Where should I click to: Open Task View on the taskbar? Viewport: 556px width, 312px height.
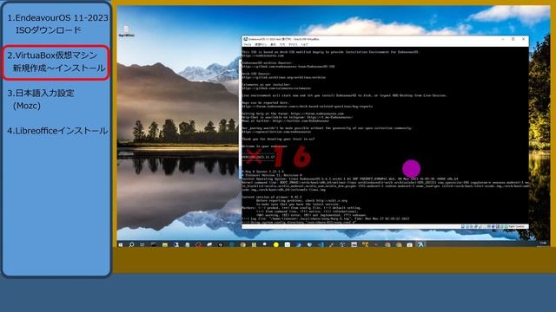[x=142, y=244]
